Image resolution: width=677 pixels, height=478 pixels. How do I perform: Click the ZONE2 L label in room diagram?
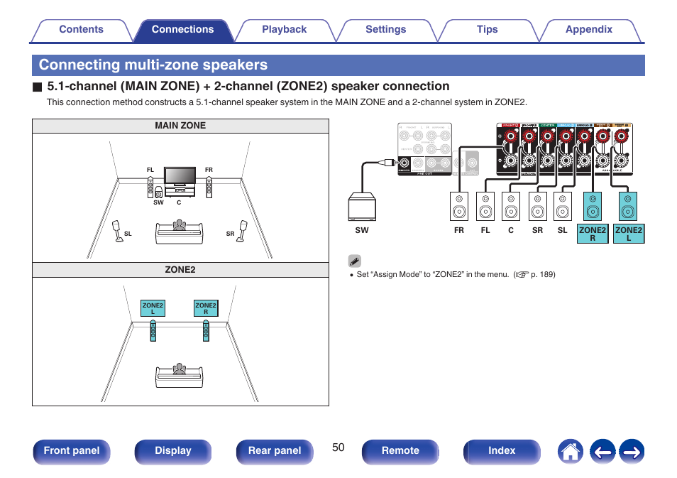click(x=153, y=308)
